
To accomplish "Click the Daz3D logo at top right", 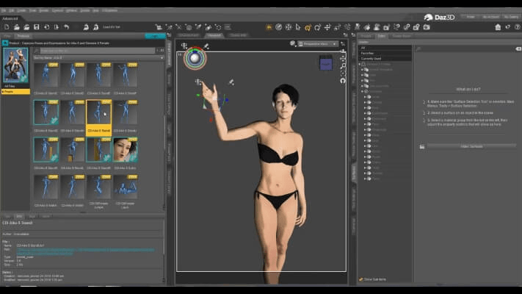I will (x=438, y=16).
